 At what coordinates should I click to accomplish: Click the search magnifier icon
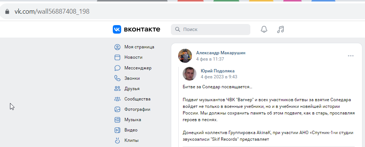(178, 30)
